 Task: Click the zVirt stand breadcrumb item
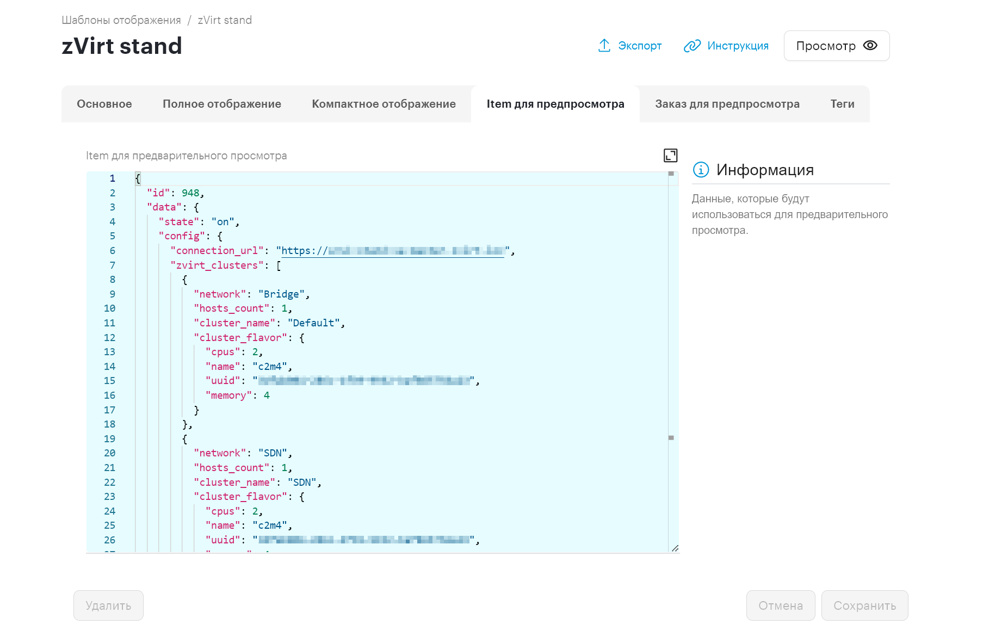225,20
